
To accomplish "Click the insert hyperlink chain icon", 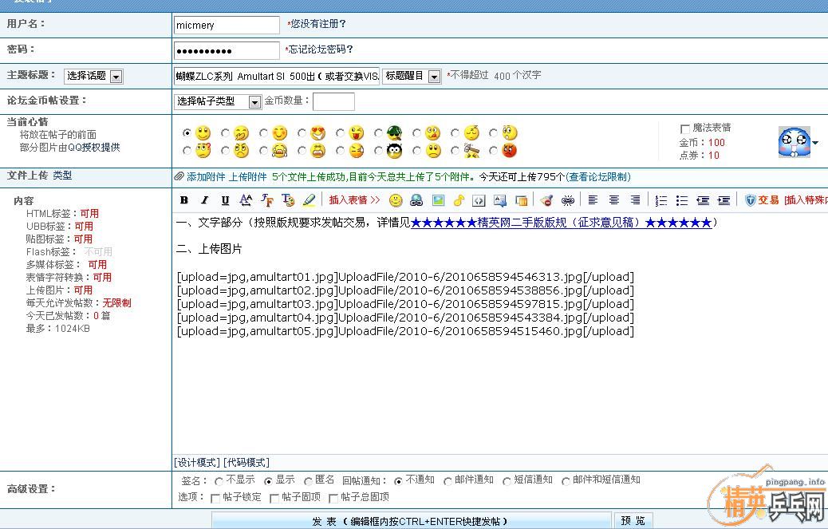I will (568, 200).
